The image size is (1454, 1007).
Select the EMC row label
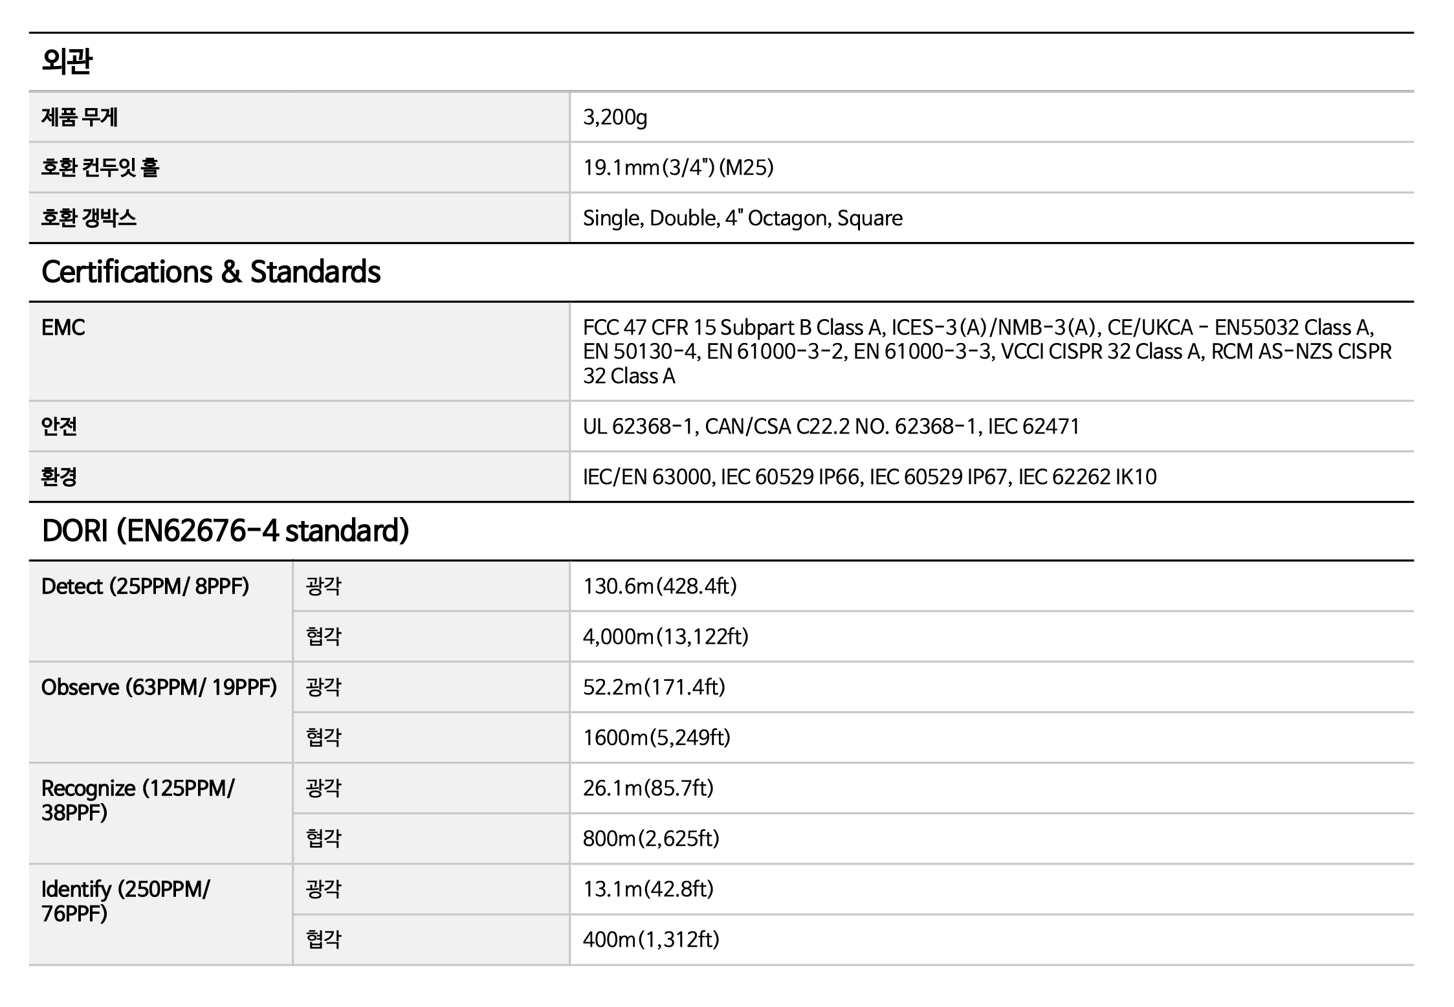63,327
